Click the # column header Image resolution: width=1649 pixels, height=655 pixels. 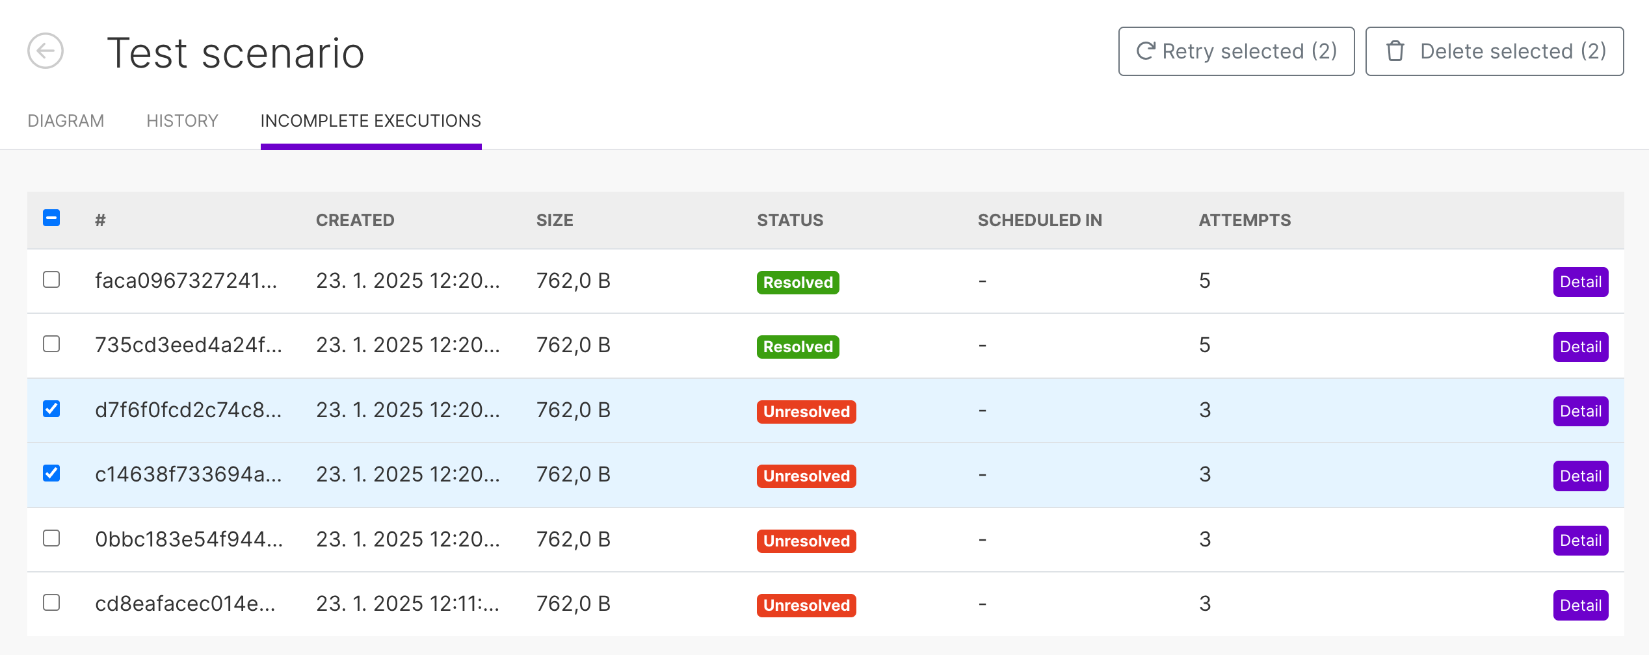click(100, 220)
